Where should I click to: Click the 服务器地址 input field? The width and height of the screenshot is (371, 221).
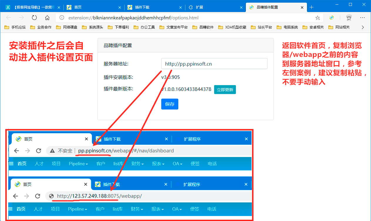[x=214, y=63]
